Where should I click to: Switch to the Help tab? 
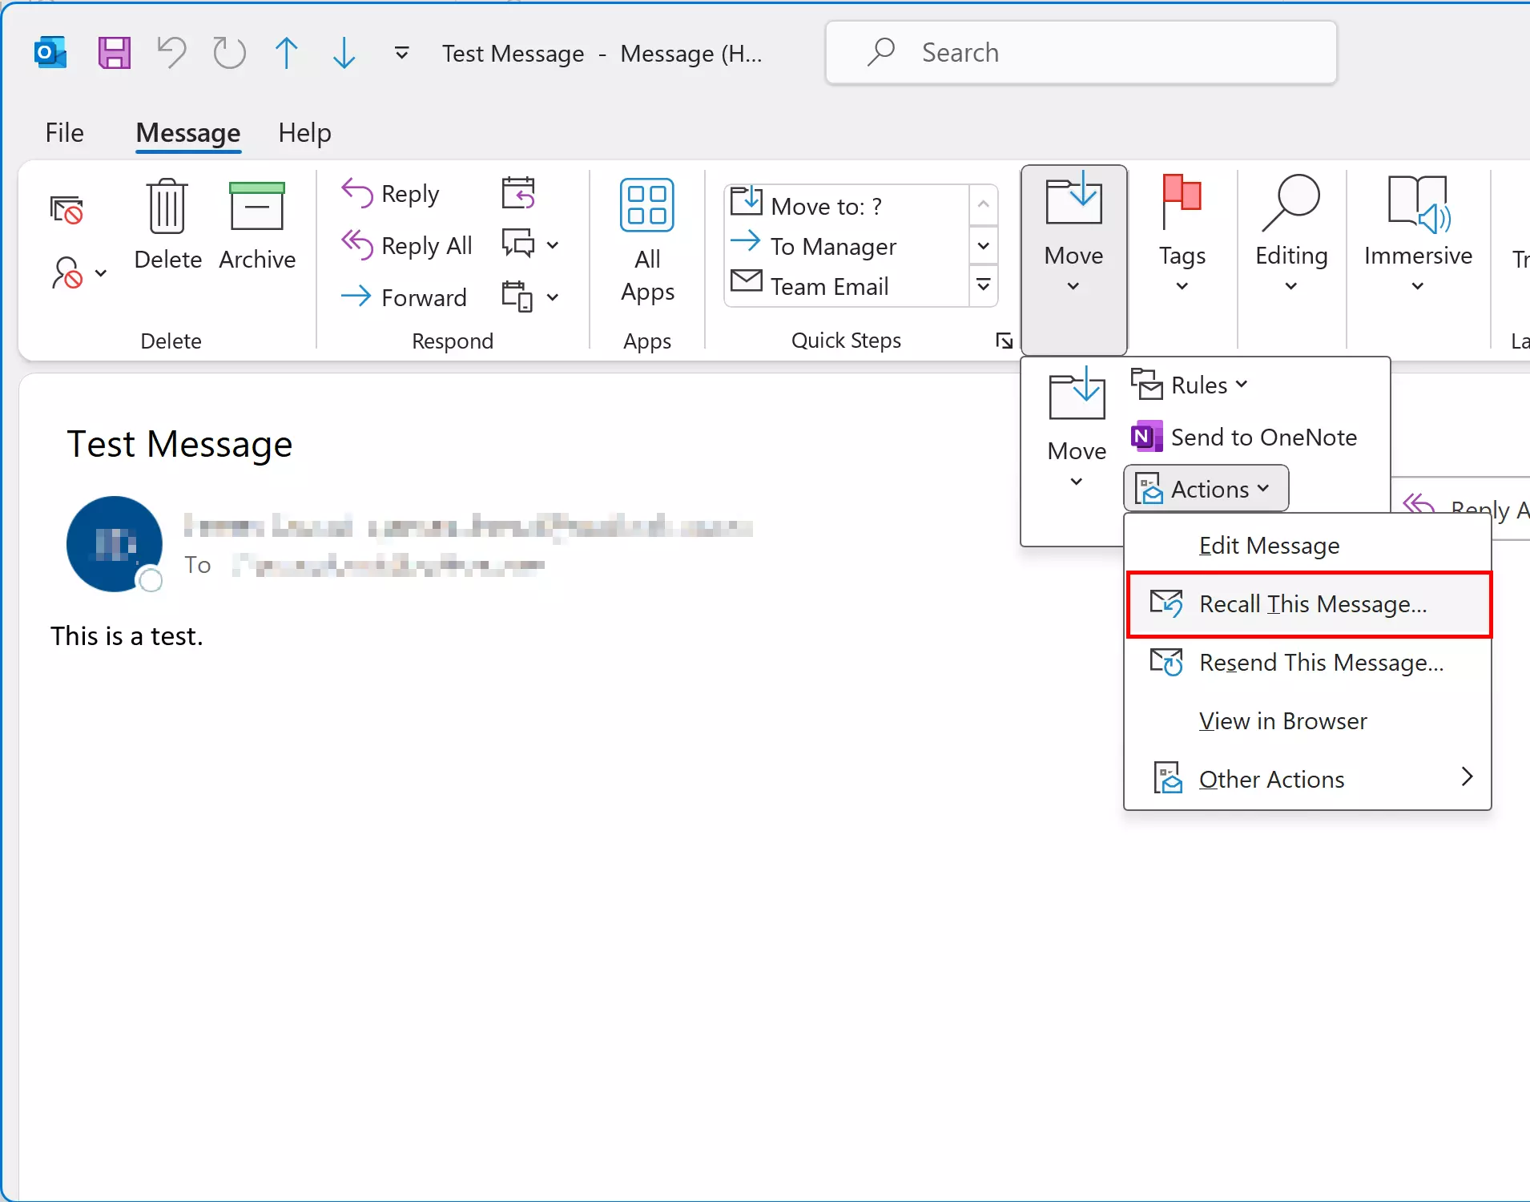304,132
